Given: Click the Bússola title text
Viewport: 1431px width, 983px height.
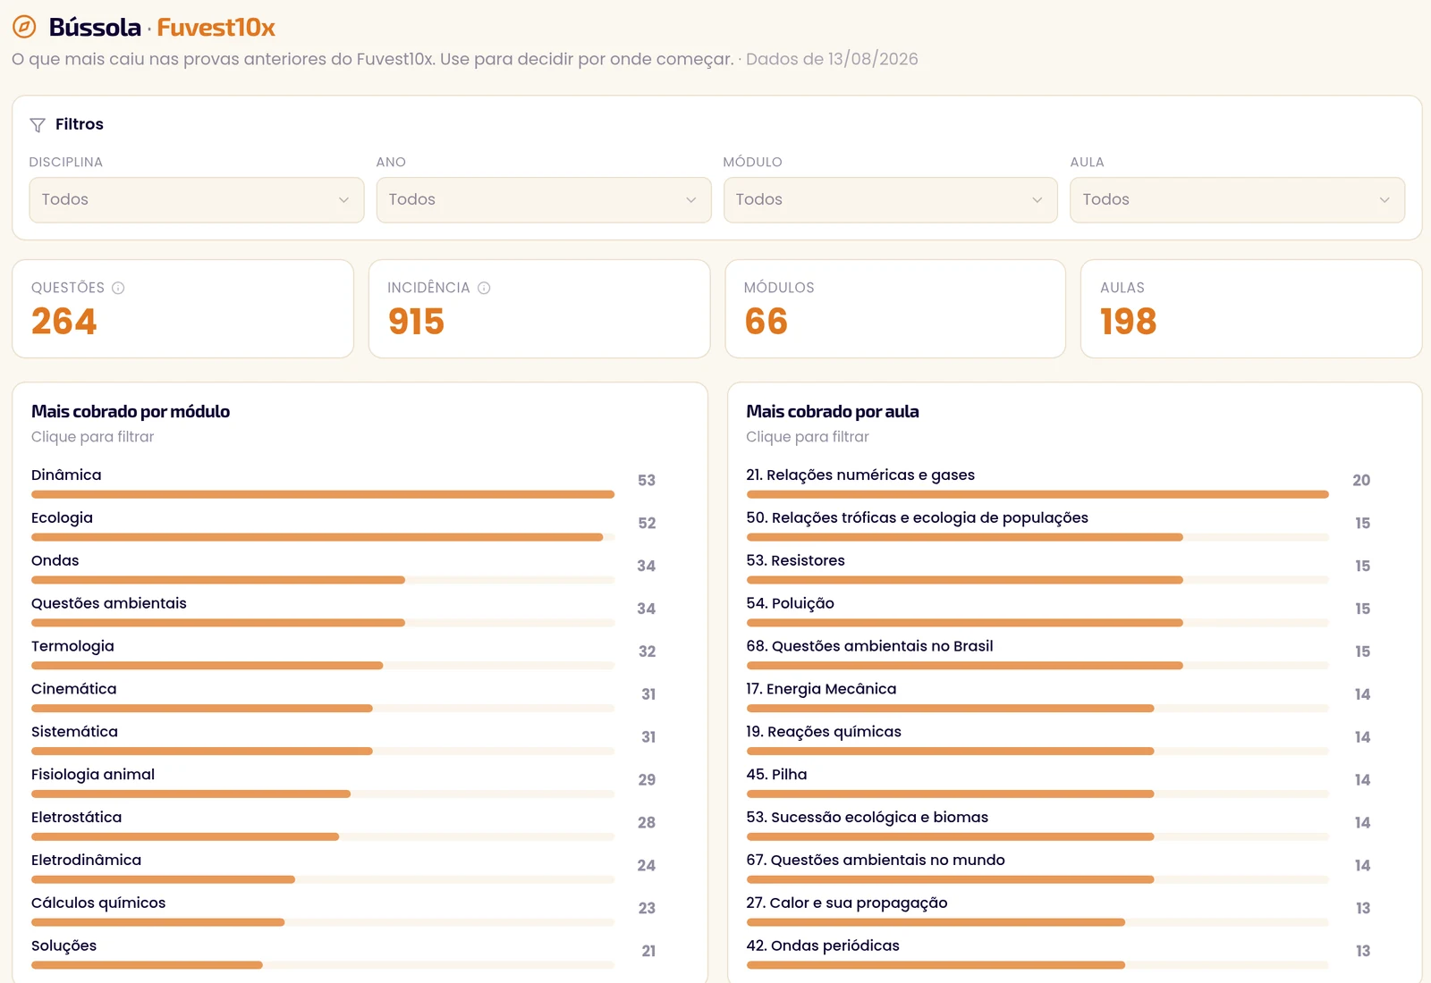Looking at the screenshot, I should click(x=95, y=28).
